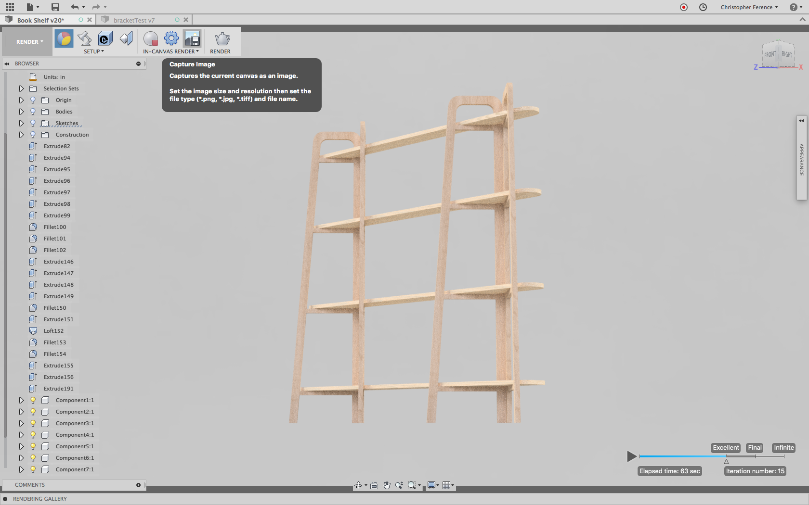Close the bracketTest v7 tab
This screenshot has width=809, height=505.
186,20
